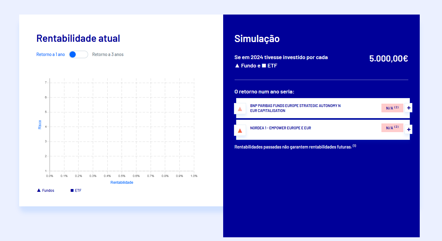Image resolution: width=442 pixels, height=241 pixels.
Task: Click the ETF square marker in chart legend
Action: point(72,190)
